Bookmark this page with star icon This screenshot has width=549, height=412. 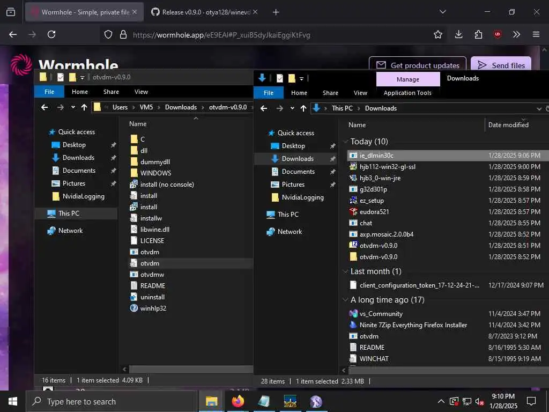click(437, 34)
